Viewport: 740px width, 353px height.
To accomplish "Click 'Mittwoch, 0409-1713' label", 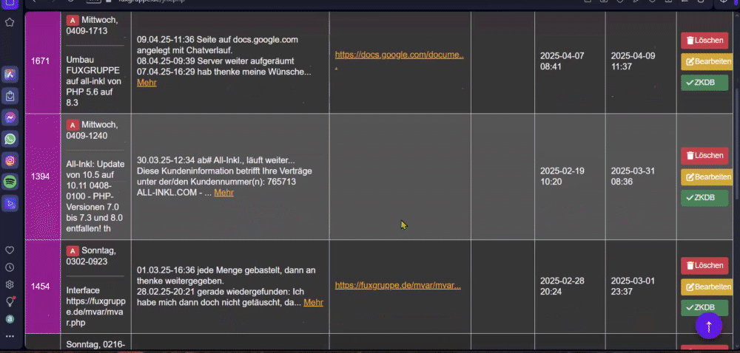I will pos(92,25).
